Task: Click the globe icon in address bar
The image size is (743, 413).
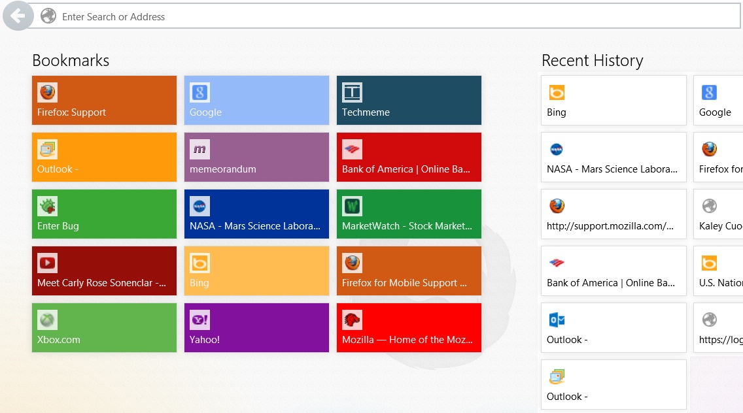Action: click(x=48, y=16)
